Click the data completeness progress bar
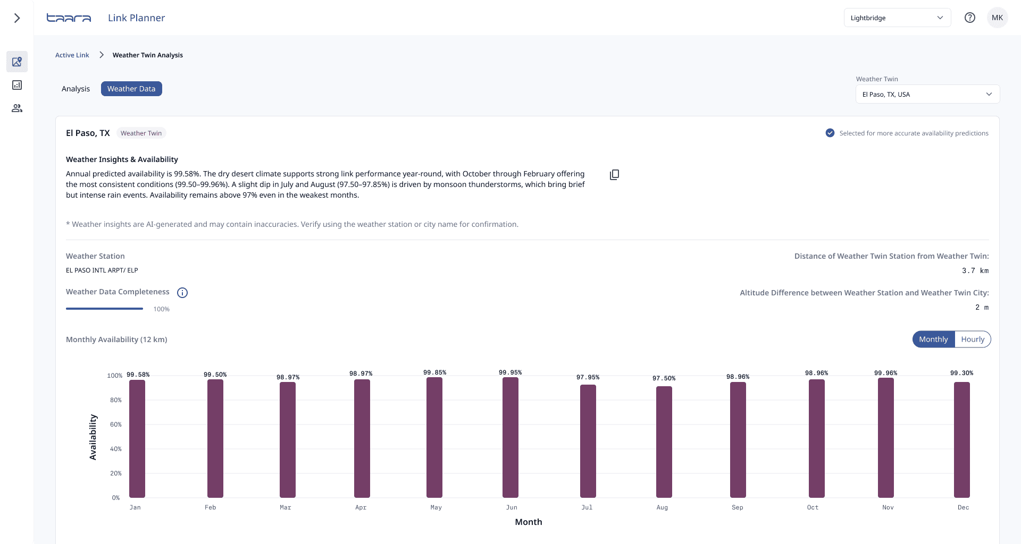Viewport: 1021px width, 544px height. pos(104,309)
